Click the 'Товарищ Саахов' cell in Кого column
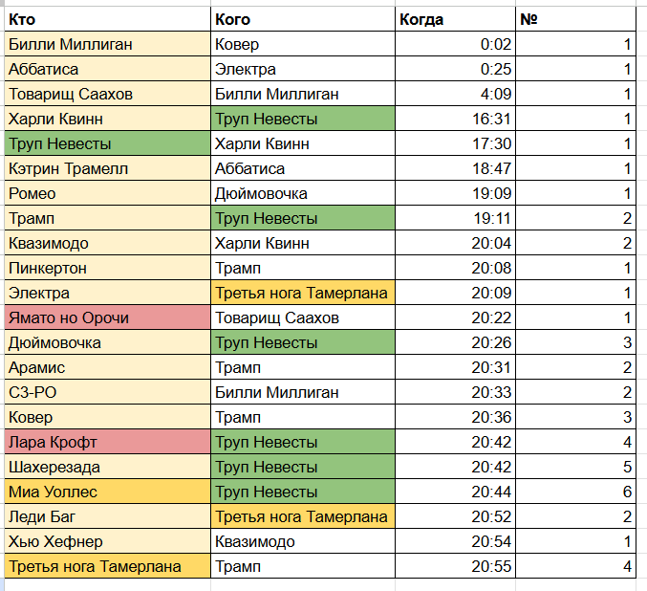The image size is (647, 591). [x=303, y=317]
